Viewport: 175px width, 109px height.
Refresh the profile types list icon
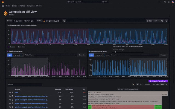[x=64, y=21]
